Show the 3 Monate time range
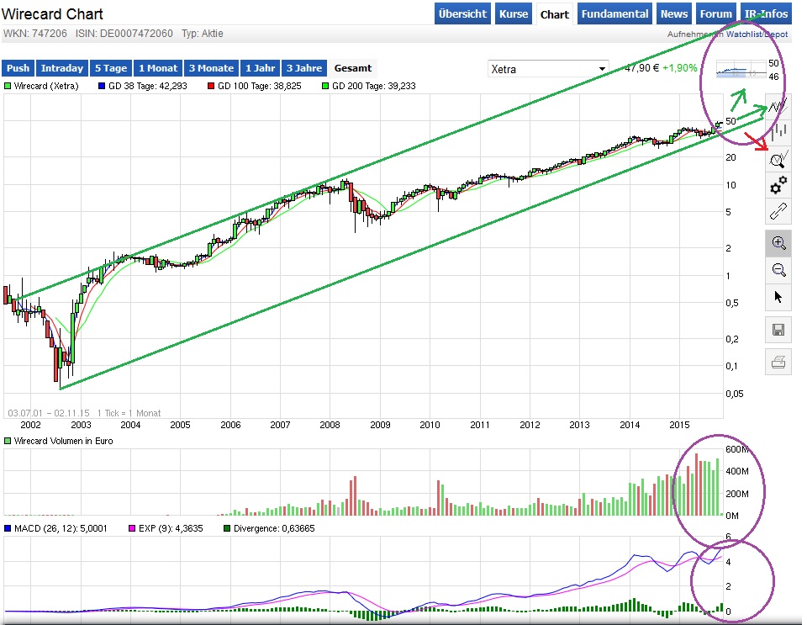This screenshot has width=807, height=625. coord(211,68)
